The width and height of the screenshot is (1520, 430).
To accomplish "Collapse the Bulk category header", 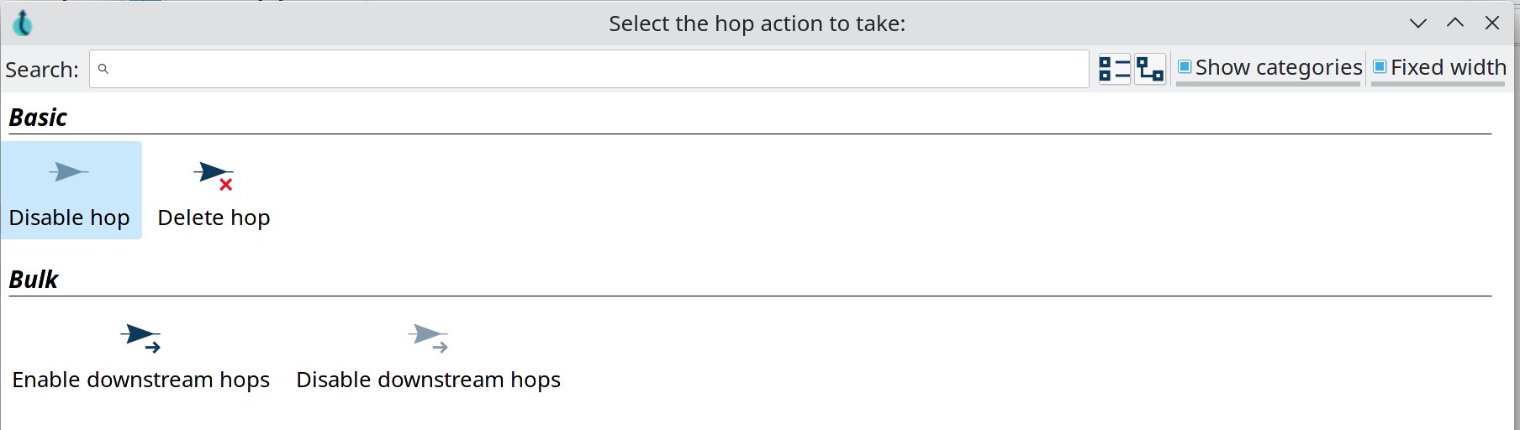I will point(34,280).
